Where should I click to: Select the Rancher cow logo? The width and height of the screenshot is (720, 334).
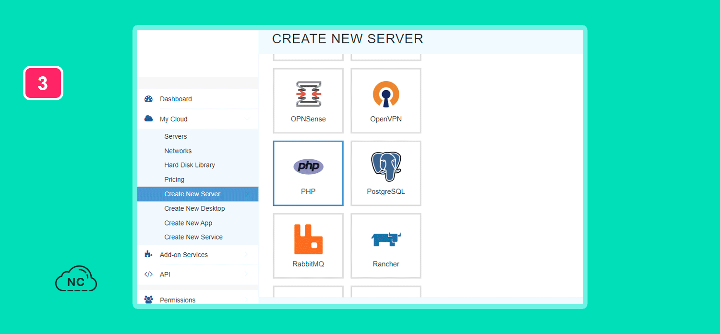[386, 239]
